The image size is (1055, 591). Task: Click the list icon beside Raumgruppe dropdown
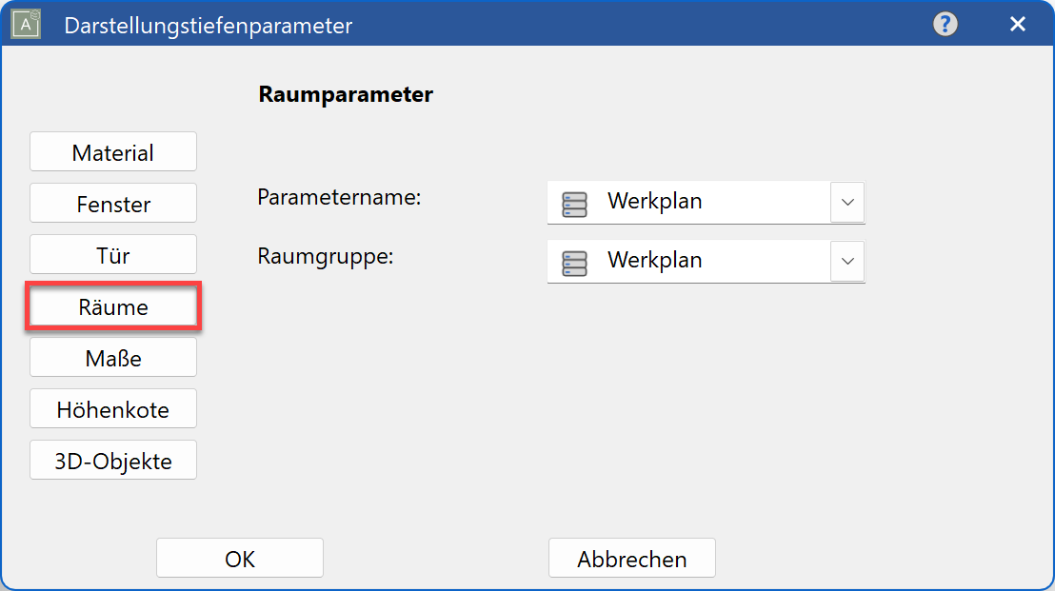(x=575, y=261)
